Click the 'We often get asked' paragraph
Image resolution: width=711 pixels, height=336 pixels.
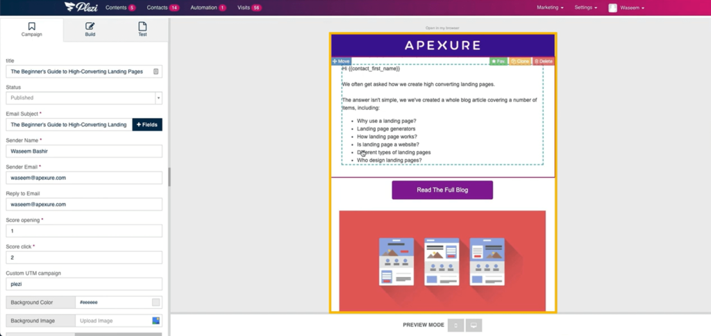click(x=419, y=84)
